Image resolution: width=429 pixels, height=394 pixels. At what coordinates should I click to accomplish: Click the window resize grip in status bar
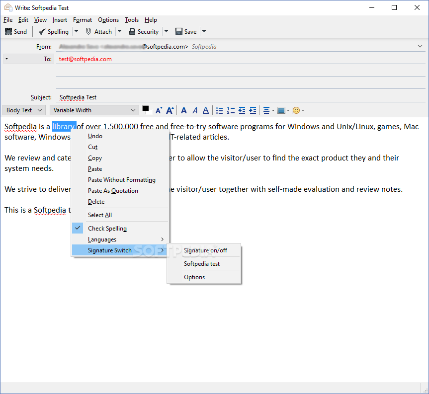click(x=426, y=391)
